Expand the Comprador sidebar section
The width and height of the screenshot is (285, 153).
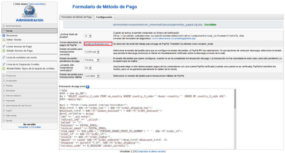tap(30, 81)
